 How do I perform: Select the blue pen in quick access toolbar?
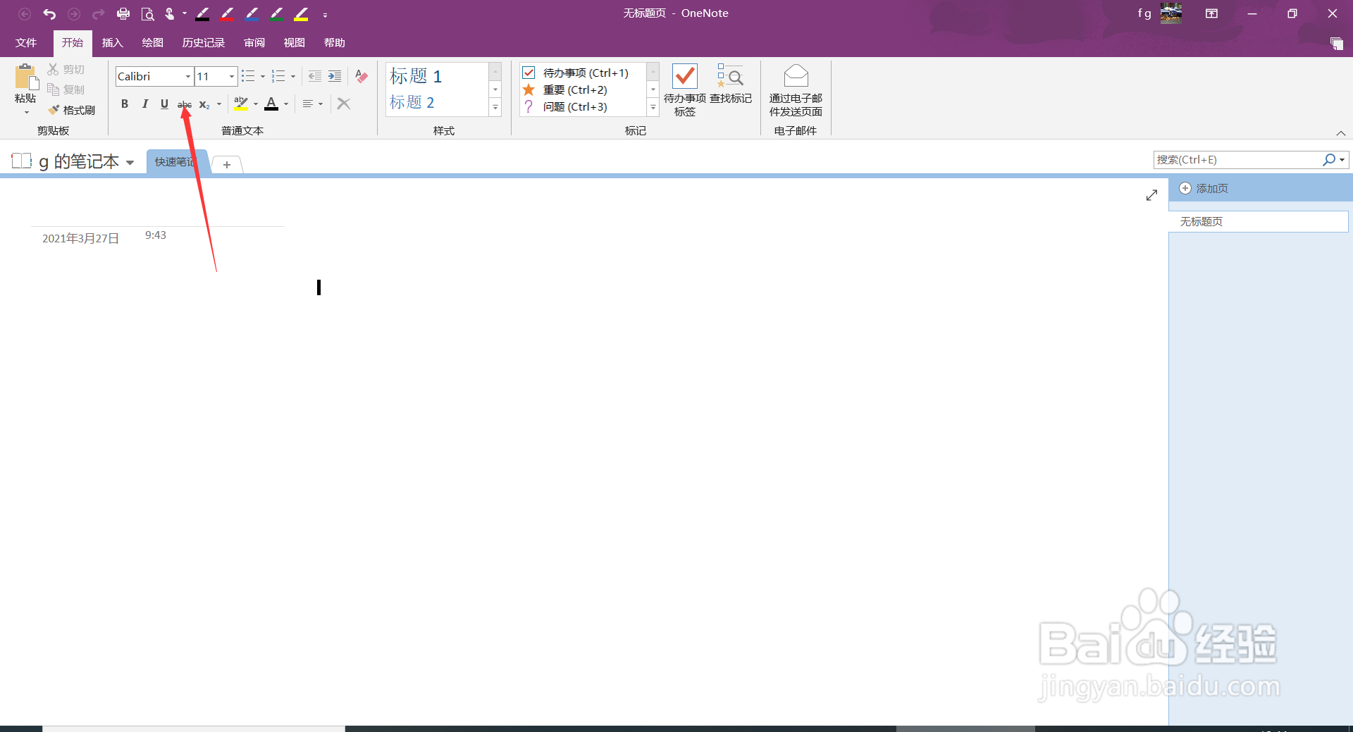(252, 14)
